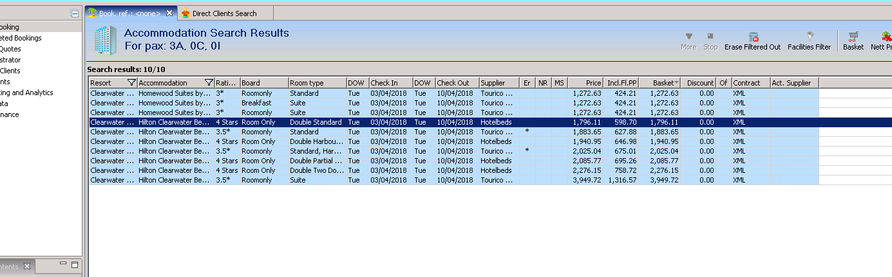Click the MS column header

[559, 83]
